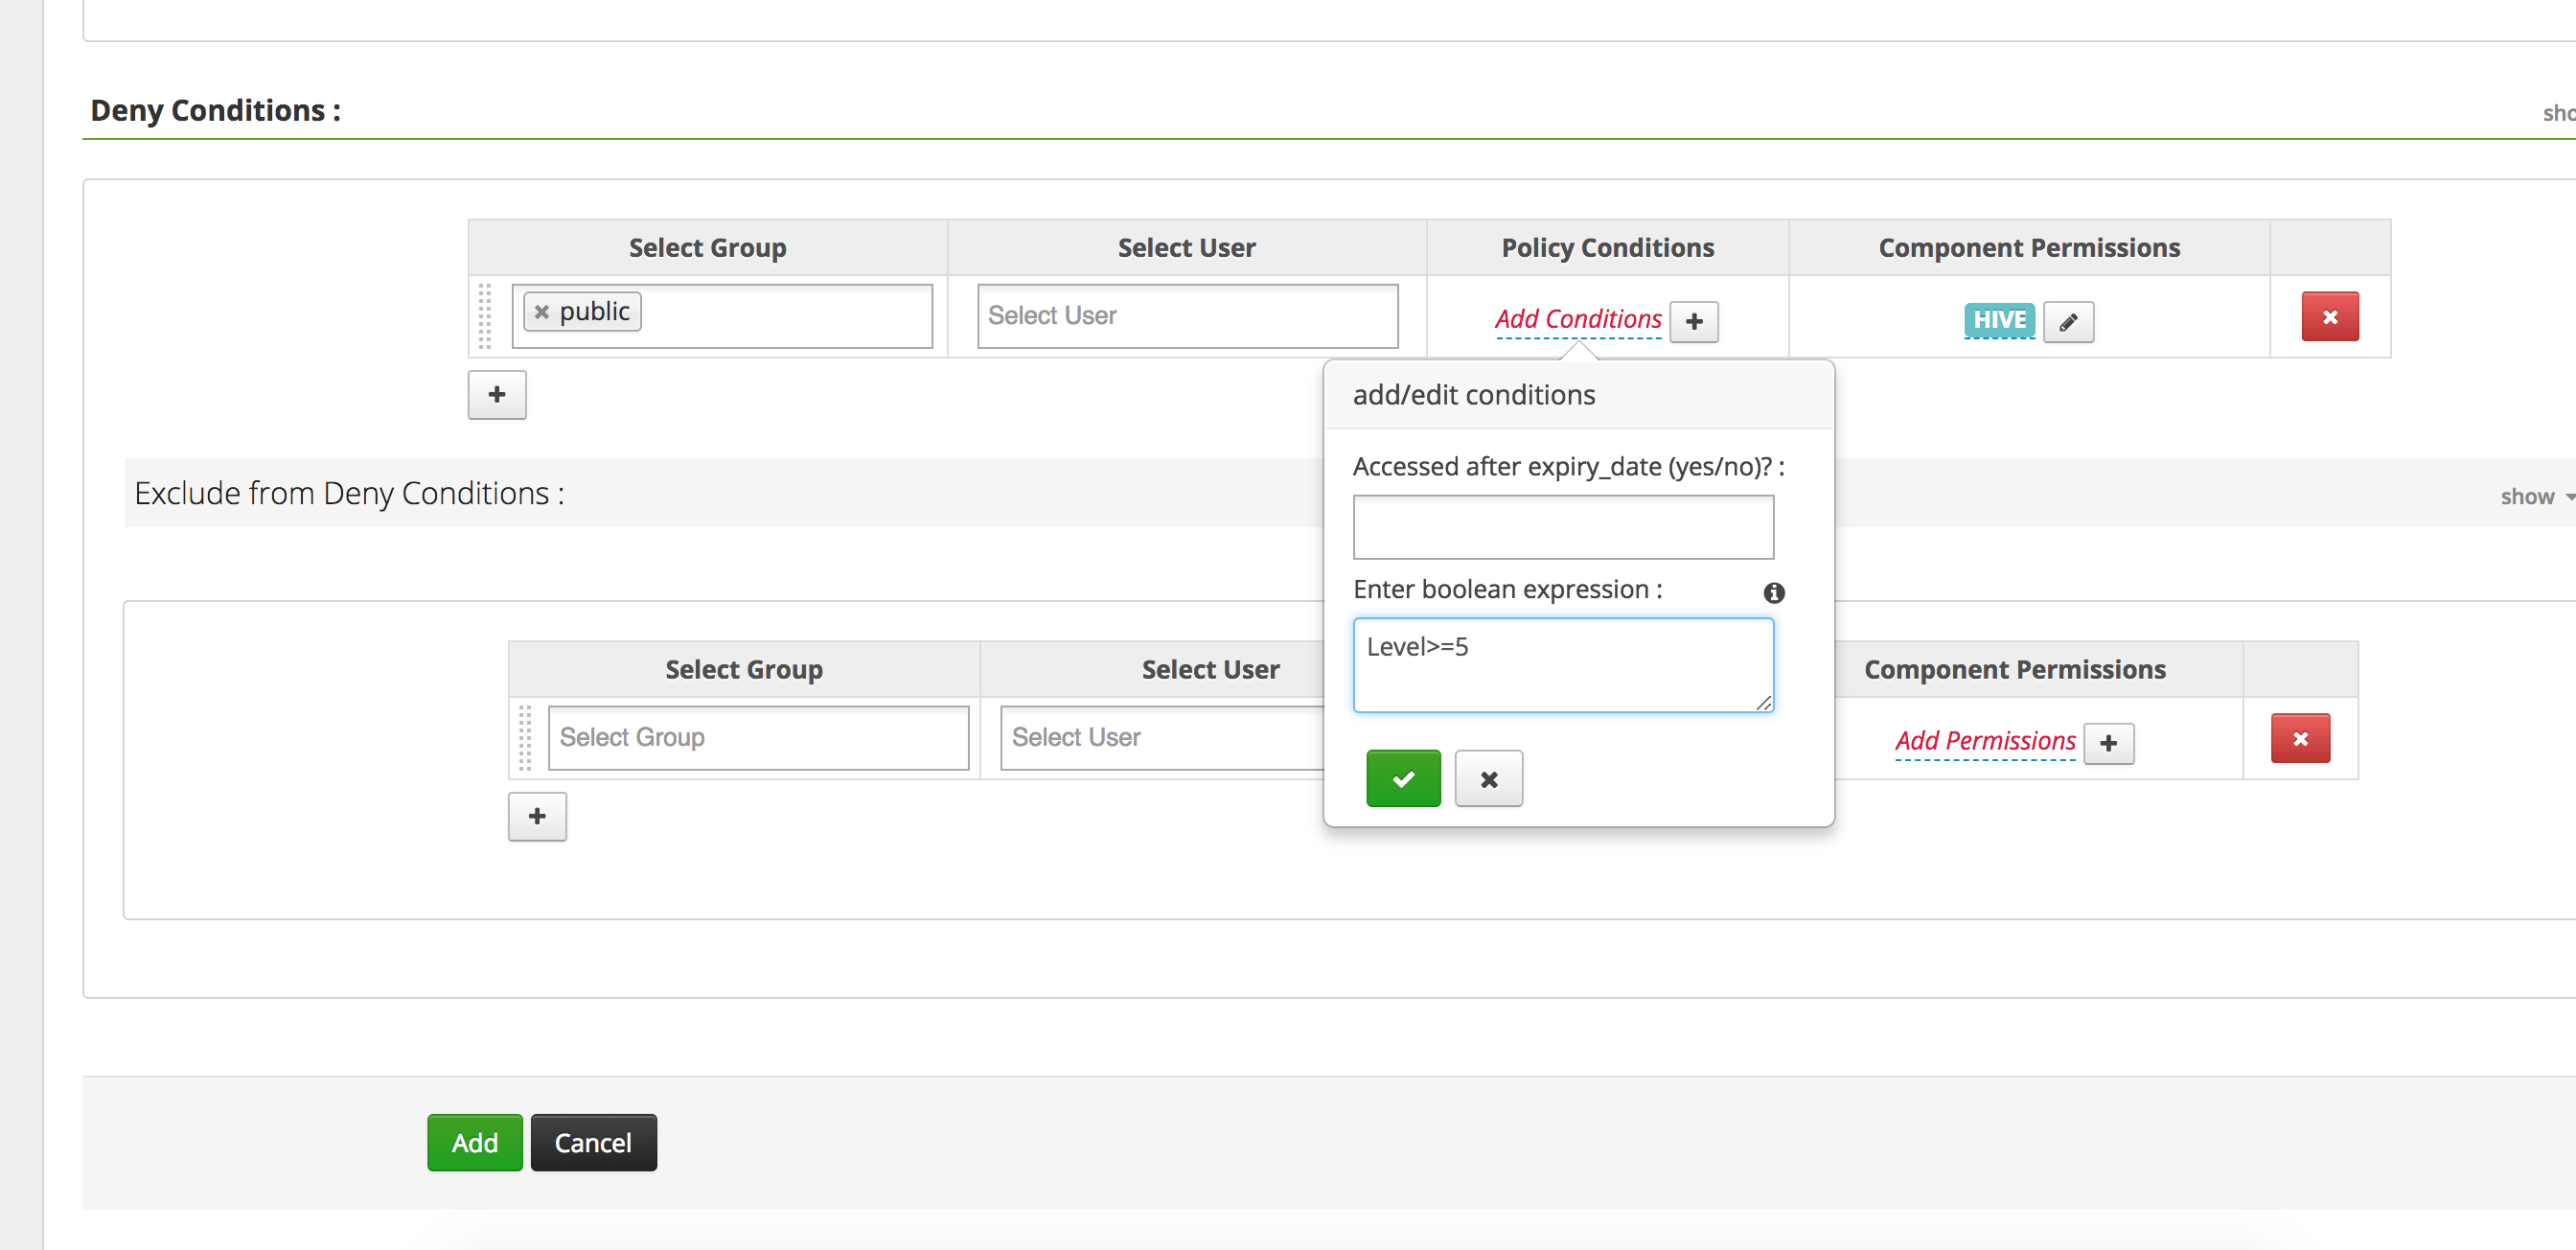Click the Cancel button
This screenshot has width=2576, height=1250.
coord(592,1142)
